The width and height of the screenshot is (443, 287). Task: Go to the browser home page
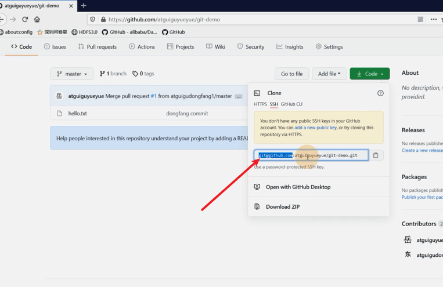tap(37, 20)
